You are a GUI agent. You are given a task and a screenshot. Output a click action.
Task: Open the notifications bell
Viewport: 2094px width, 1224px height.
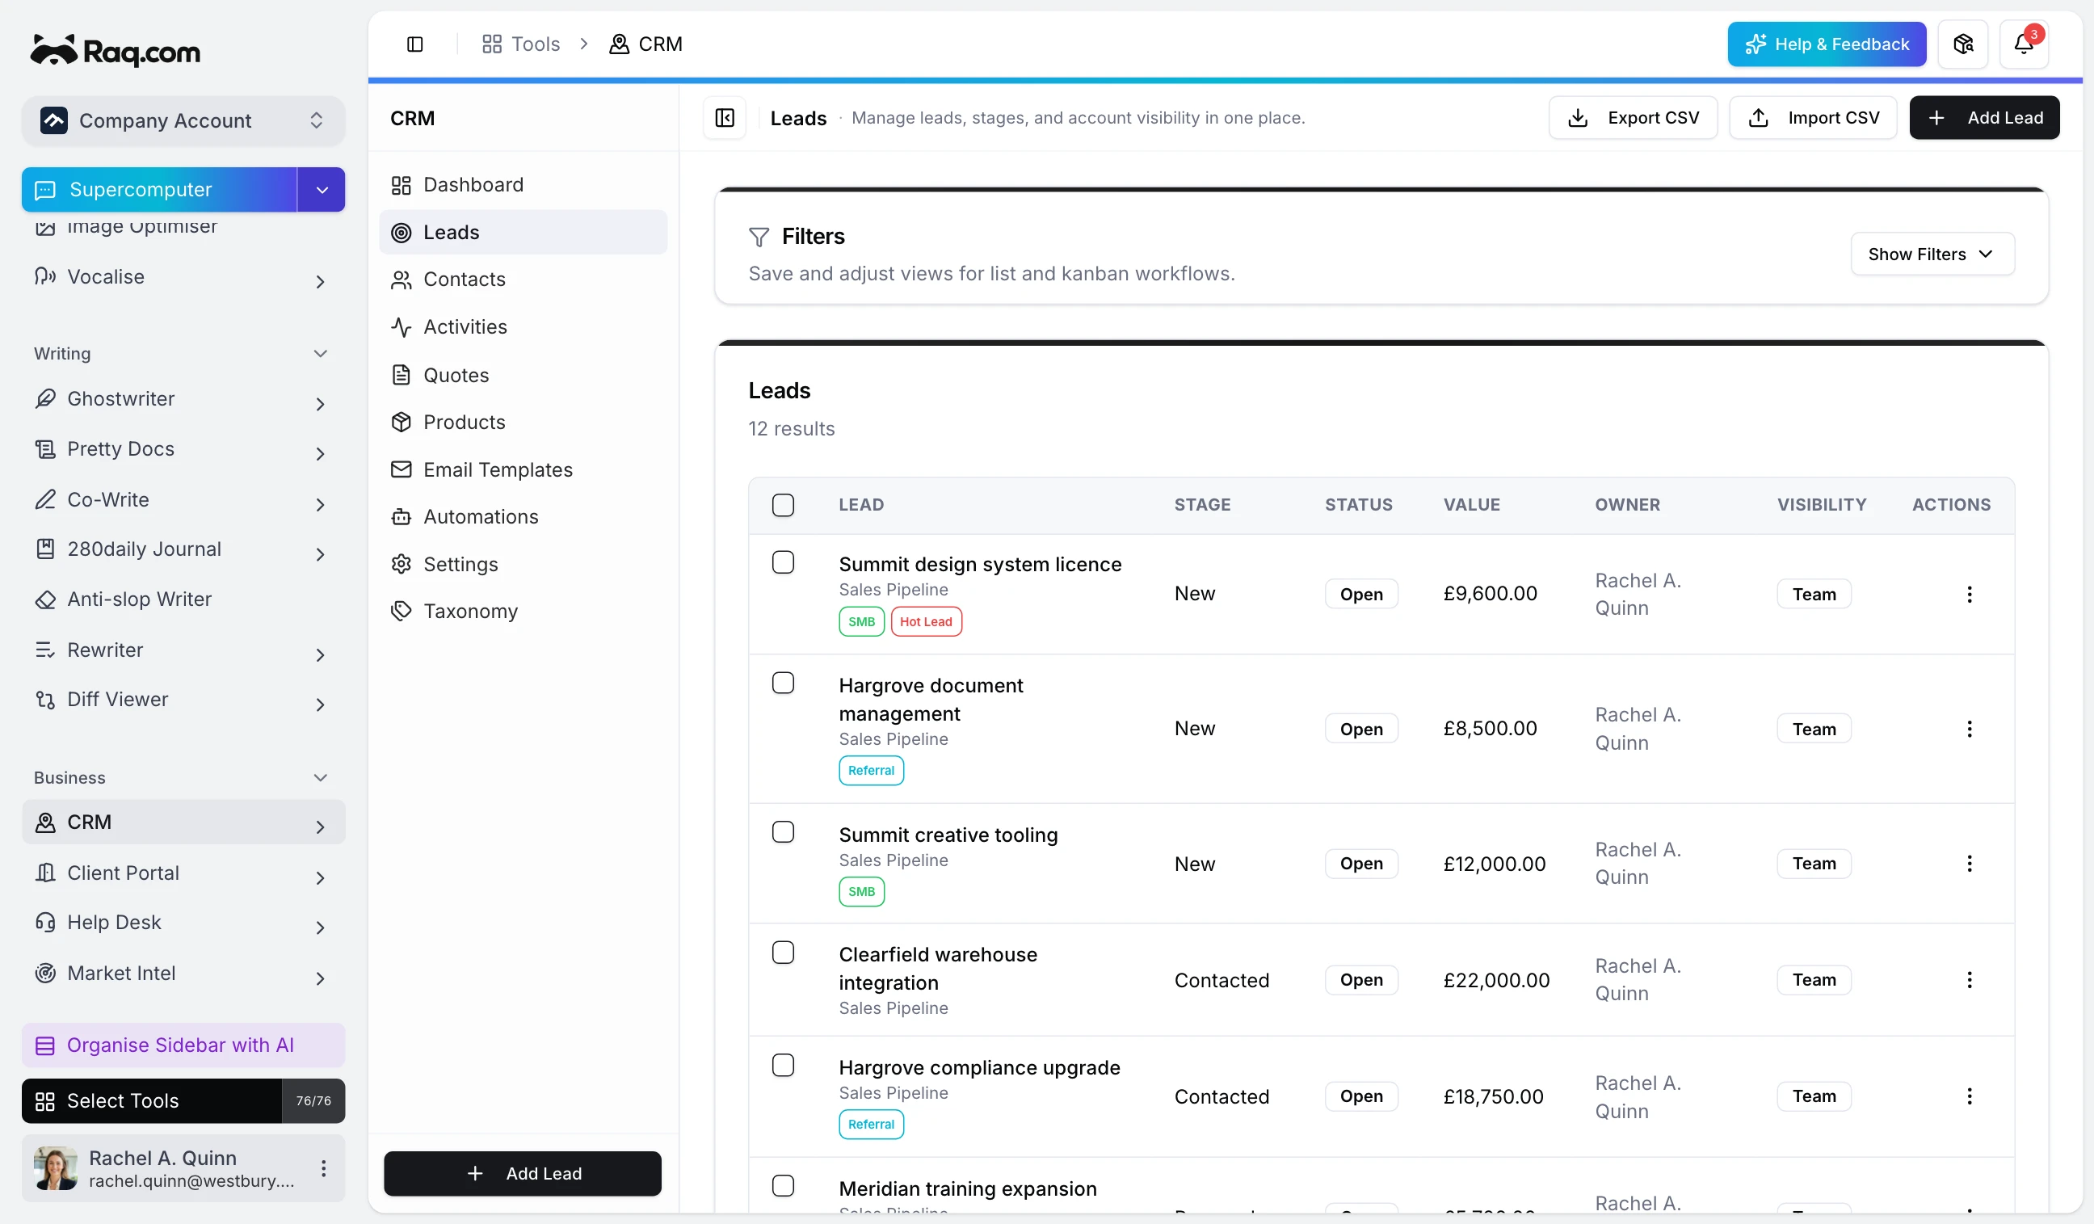2024,44
